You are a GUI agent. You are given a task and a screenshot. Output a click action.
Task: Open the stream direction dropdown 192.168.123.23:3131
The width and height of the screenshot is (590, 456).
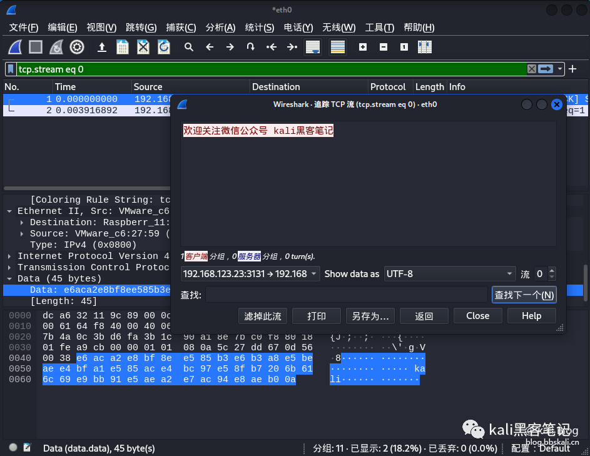click(250, 274)
